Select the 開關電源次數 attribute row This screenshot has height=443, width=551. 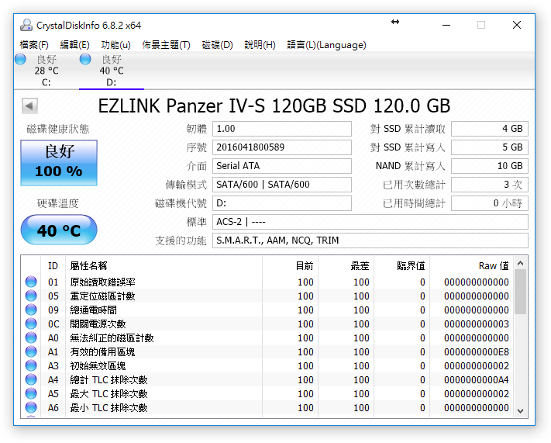(x=267, y=324)
